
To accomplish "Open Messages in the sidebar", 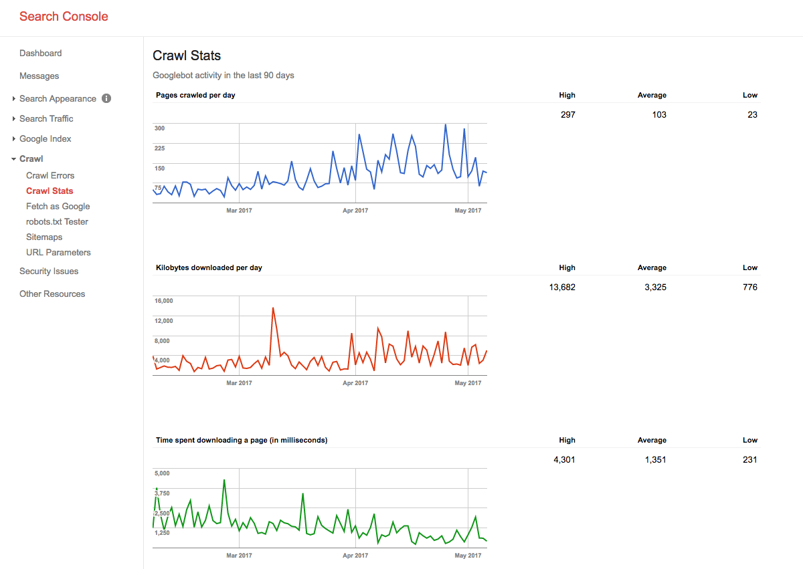I will point(39,76).
